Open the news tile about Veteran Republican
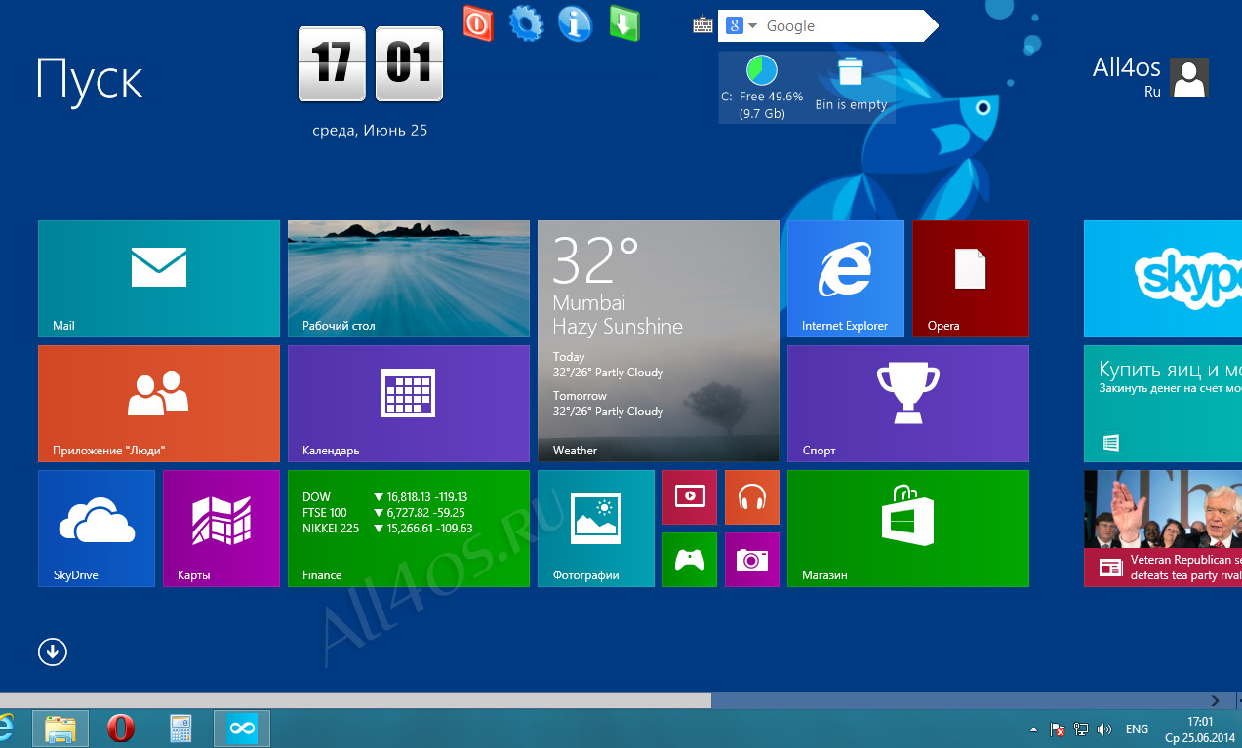Image resolution: width=1242 pixels, height=748 pixels. coord(1163,529)
